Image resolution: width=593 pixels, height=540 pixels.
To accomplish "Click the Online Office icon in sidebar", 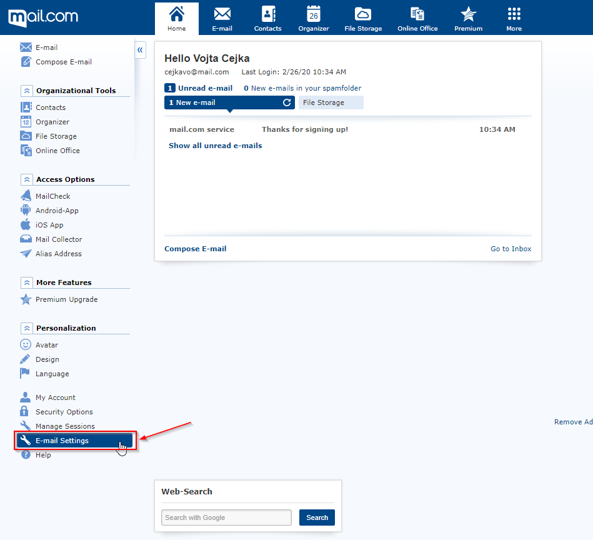I will coord(26,151).
